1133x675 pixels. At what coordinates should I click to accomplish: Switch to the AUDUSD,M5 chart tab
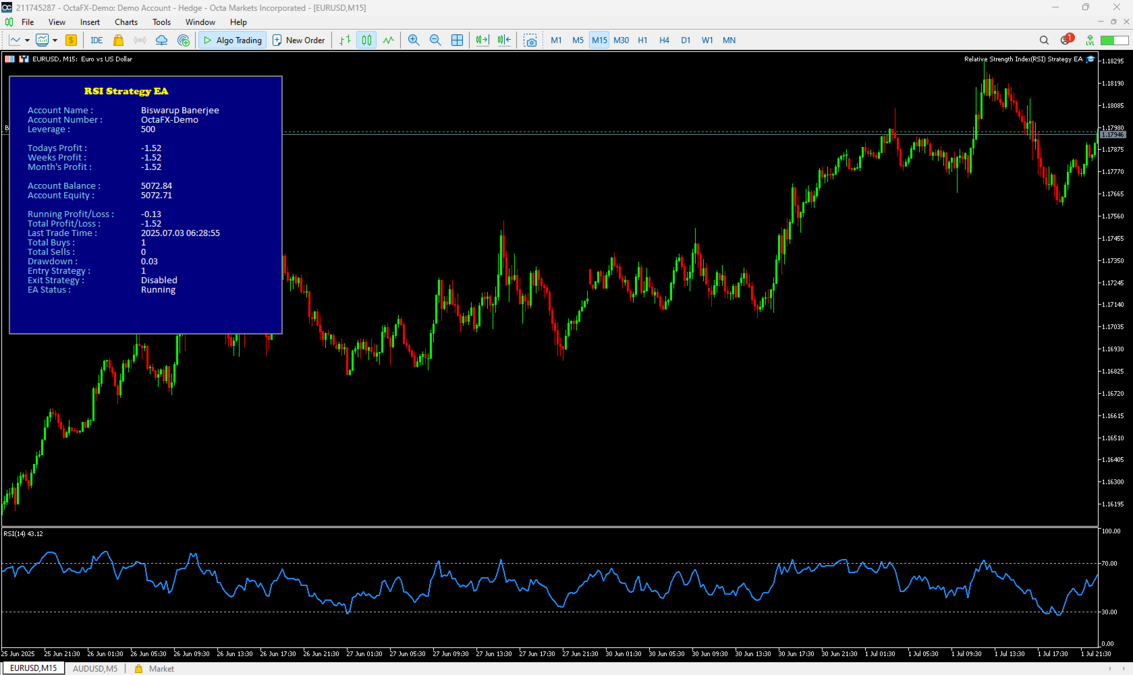coord(95,669)
